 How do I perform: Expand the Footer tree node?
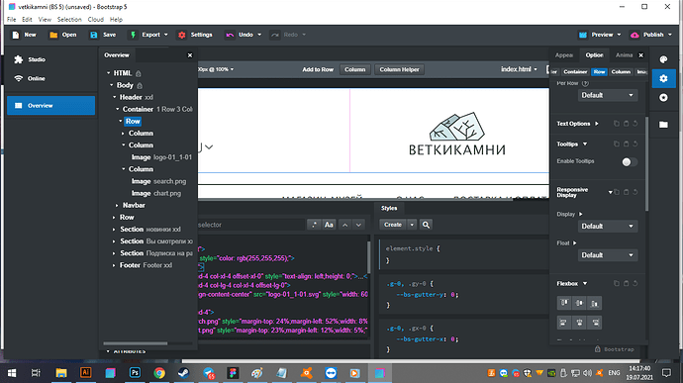(114, 265)
